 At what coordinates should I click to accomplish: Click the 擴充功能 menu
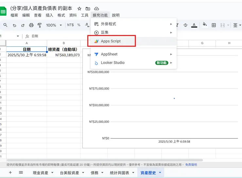[x=100, y=15]
